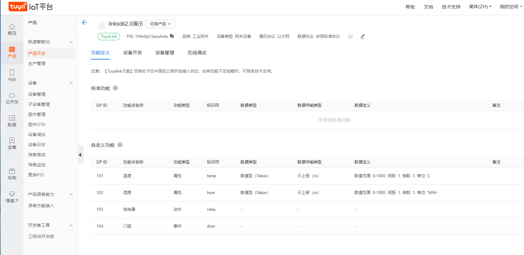Open the 简体(ZH) language dropdown
The width and height of the screenshot is (524, 255).
480,7
